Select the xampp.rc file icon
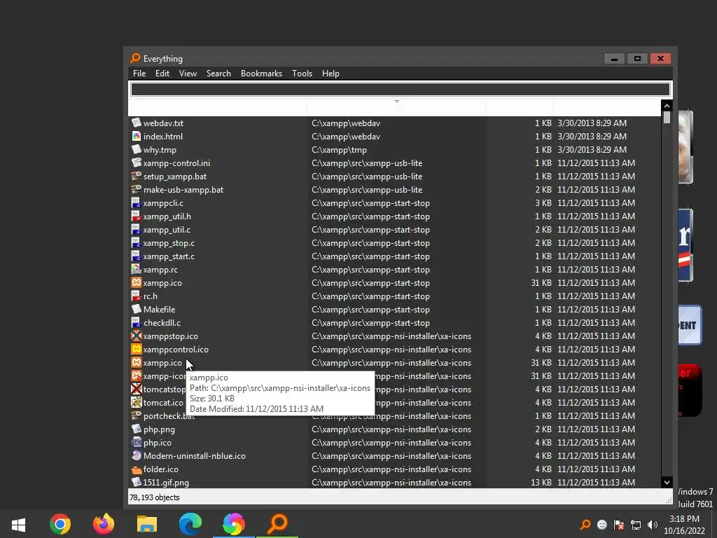The image size is (717, 538). coord(137,269)
